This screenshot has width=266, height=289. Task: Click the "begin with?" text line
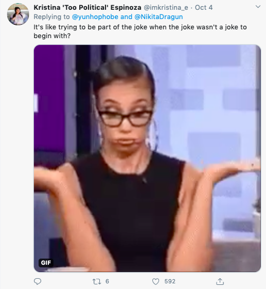[x=52, y=36]
